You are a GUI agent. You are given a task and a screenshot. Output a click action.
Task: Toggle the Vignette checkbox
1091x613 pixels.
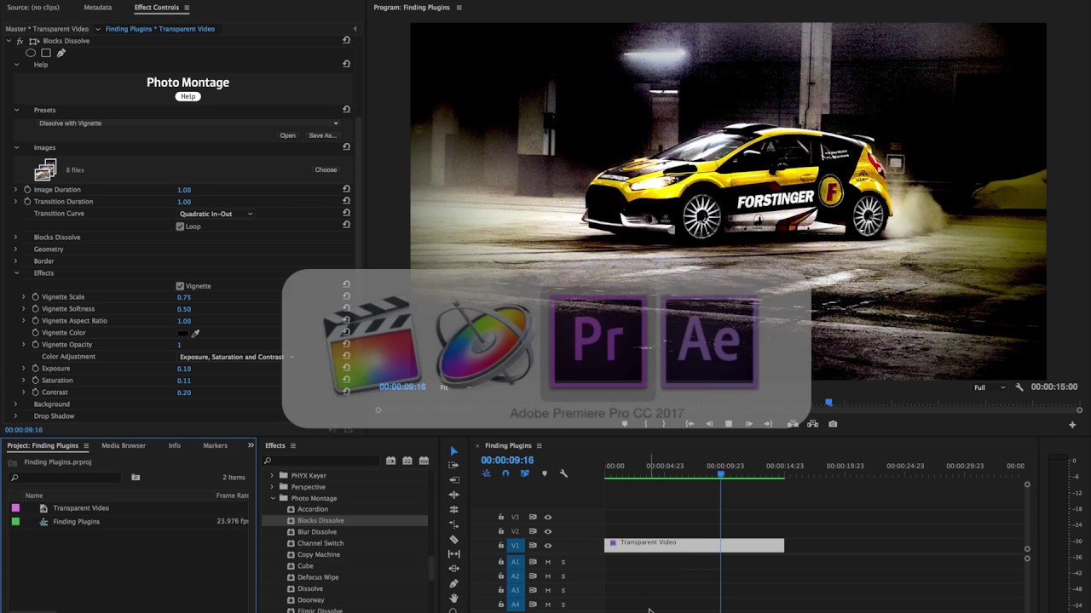180,286
